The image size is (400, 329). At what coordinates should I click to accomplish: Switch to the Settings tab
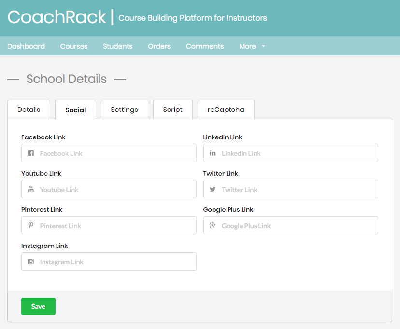[x=125, y=110]
